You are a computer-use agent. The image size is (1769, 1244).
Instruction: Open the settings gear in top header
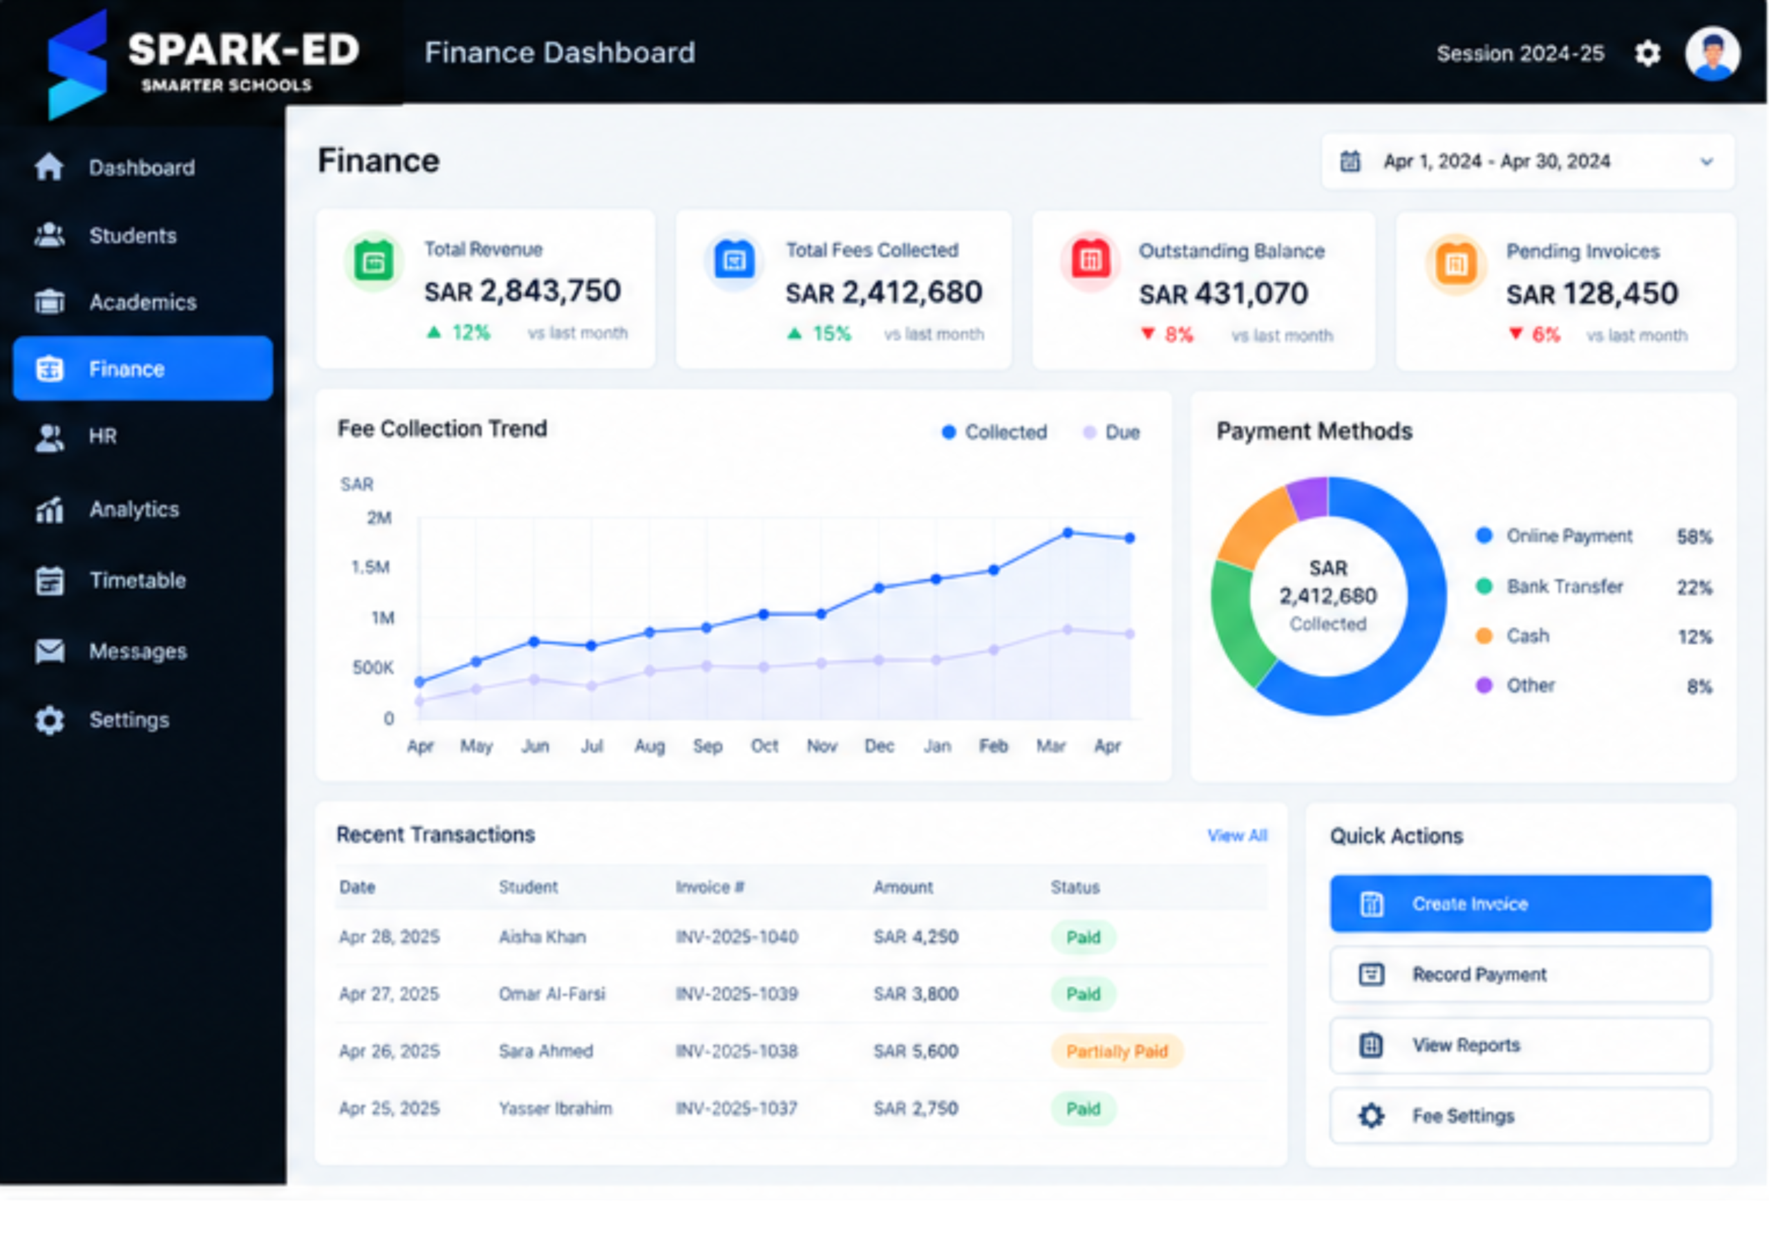click(1647, 53)
